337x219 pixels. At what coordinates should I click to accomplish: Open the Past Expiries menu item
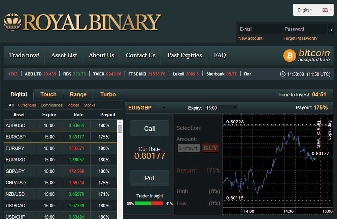pos(184,55)
